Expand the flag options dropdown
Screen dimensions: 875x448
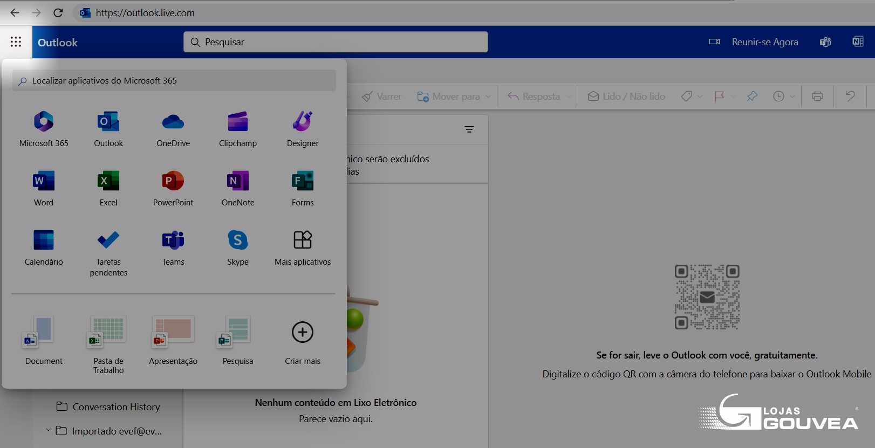[x=733, y=97]
